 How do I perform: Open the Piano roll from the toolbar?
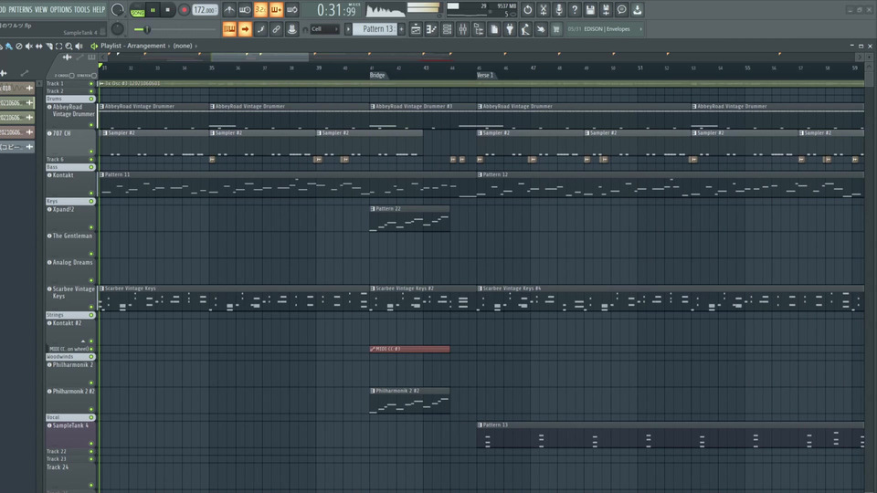431,29
